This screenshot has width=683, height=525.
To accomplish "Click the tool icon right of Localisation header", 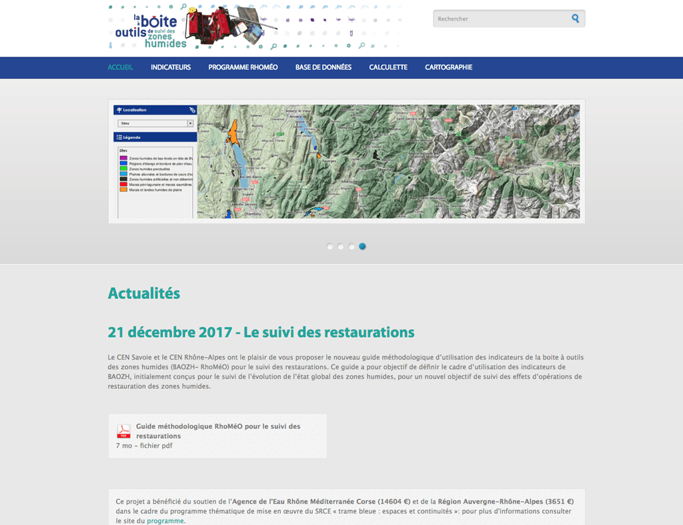I will tap(192, 110).
